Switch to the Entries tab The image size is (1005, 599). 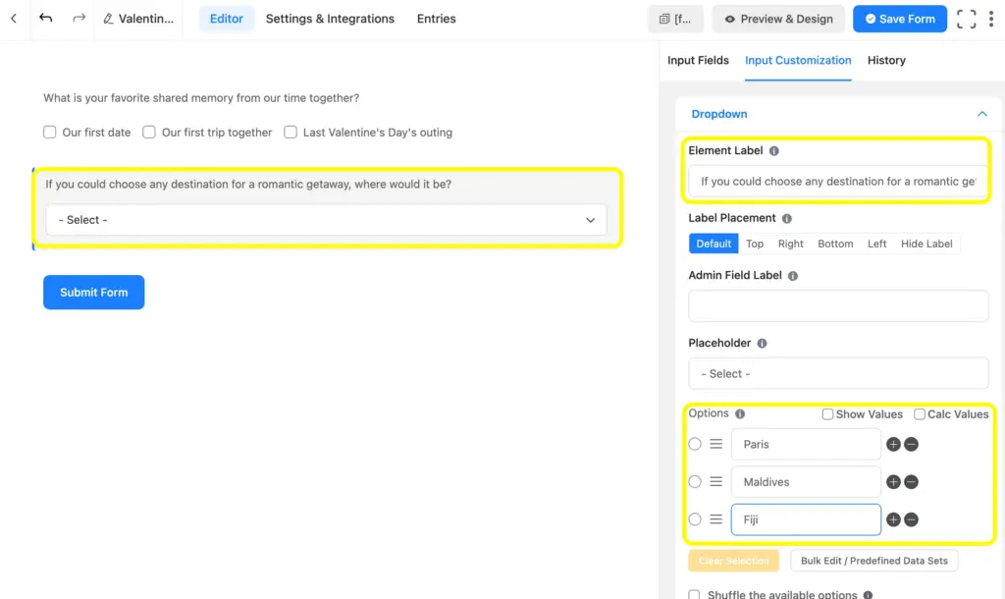tap(436, 18)
